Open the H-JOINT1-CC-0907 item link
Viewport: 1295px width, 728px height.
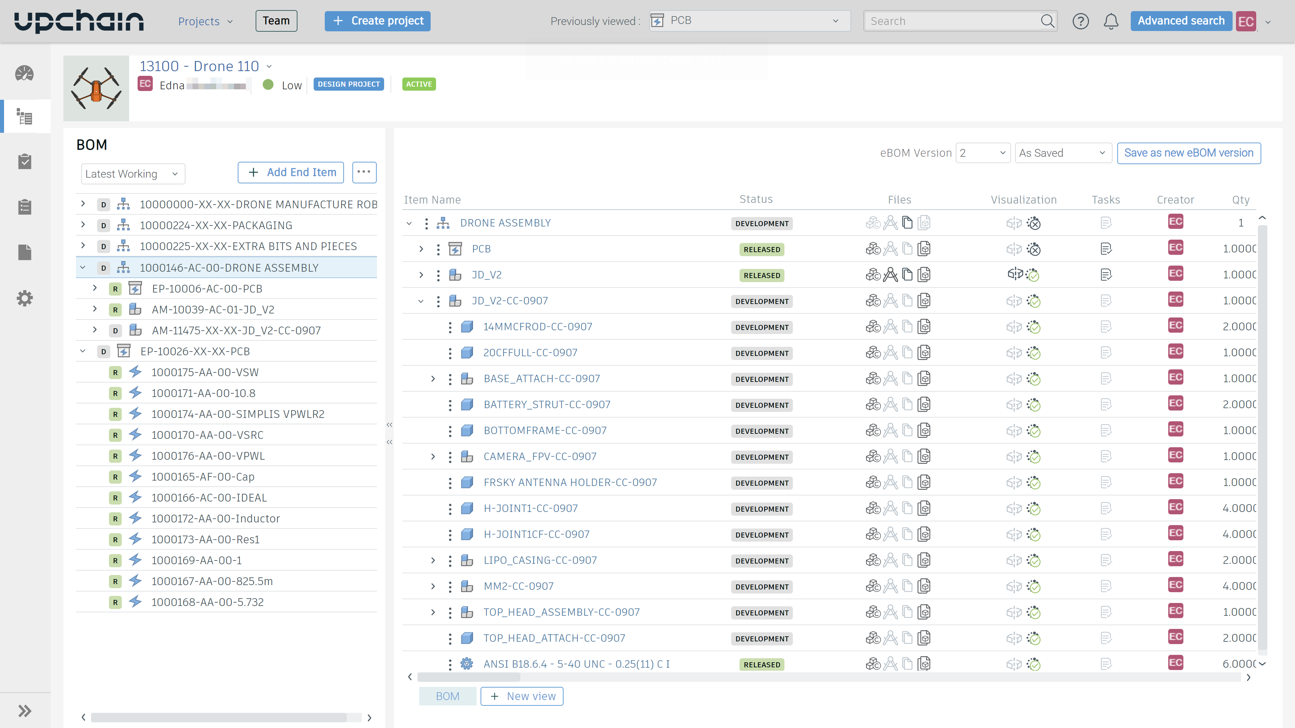pyautogui.click(x=530, y=509)
